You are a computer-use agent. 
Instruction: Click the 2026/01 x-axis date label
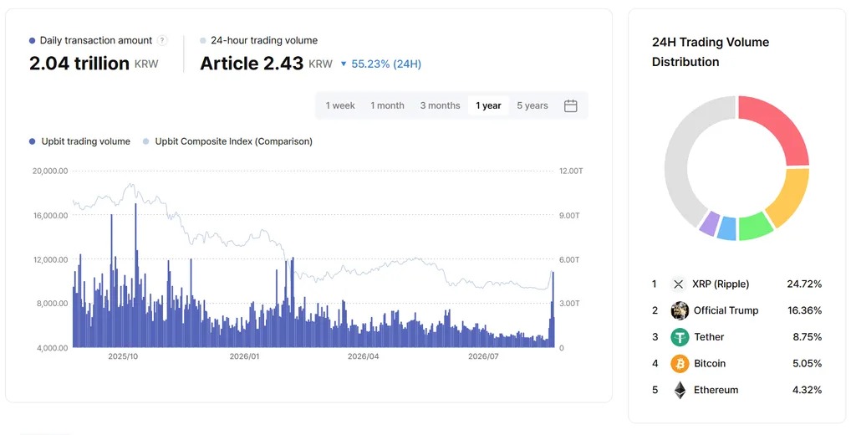(x=244, y=356)
